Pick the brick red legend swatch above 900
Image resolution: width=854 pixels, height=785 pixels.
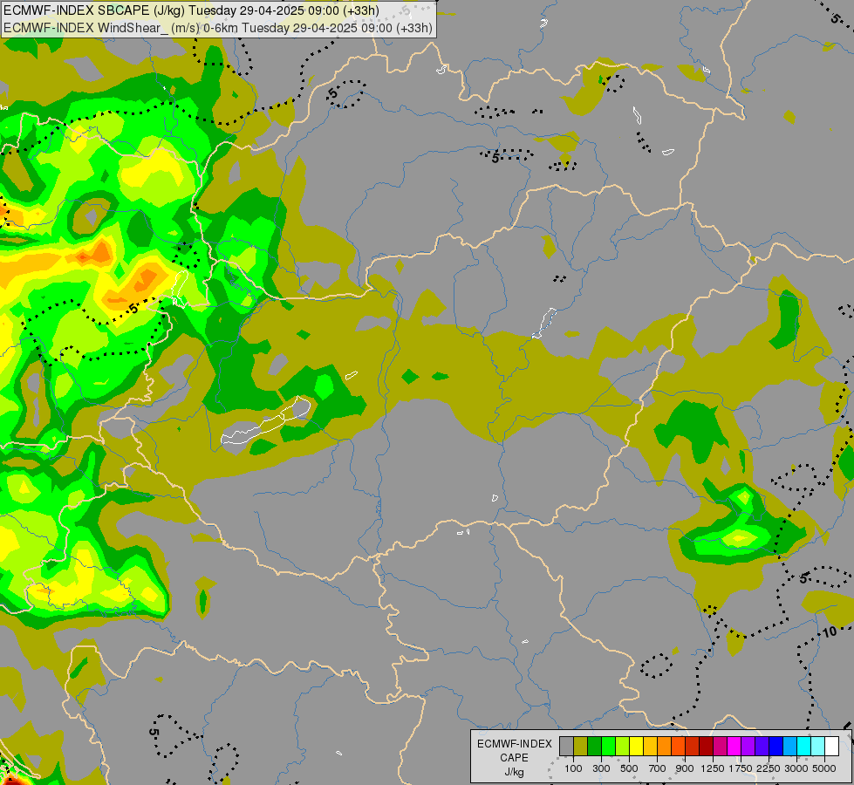[693, 747]
